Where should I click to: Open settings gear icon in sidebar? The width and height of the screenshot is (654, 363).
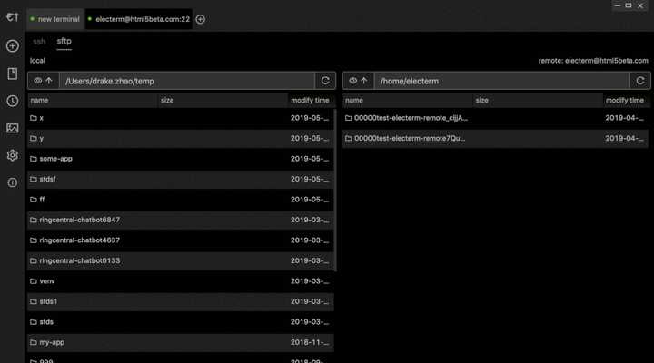tap(13, 155)
